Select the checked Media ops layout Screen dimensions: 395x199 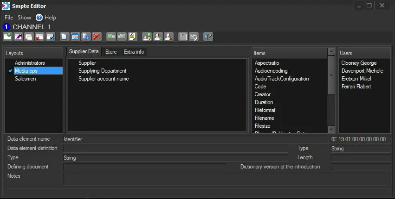[x=26, y=71]
